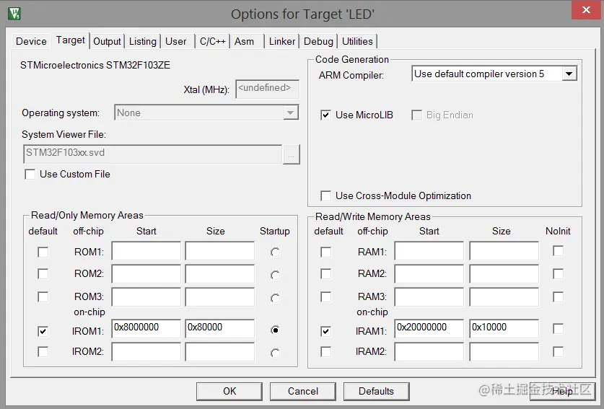Click the RAM1 Size field

point(504,251)
